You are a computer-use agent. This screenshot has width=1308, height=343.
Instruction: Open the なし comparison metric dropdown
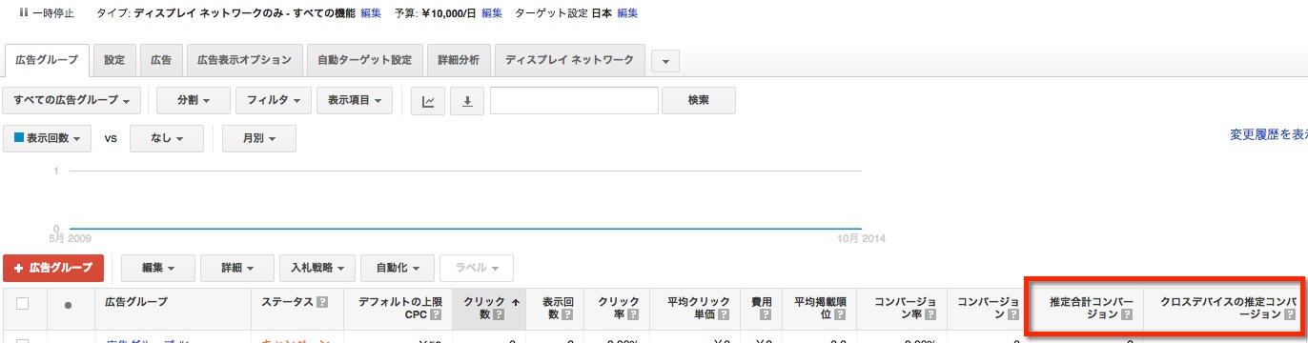167,138
